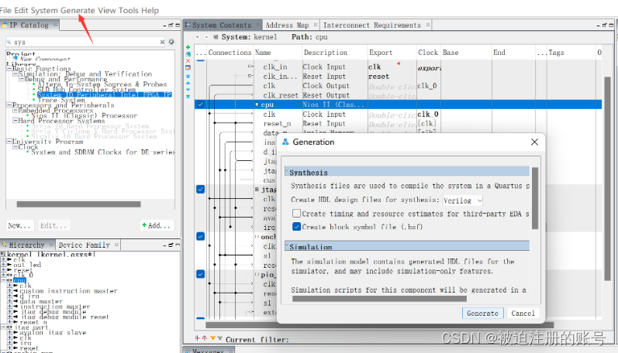Click IP Catalog horizontal scrollbar
Image resolution: width=618 pixels, height=353 pixels.
click(78, 204)
